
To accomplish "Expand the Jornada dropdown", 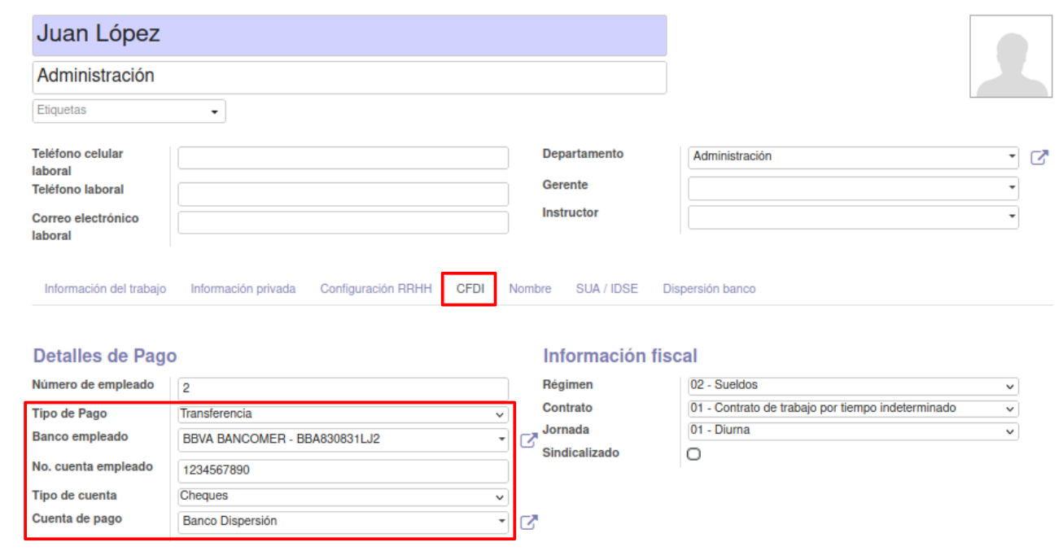I will pos(852,431).
